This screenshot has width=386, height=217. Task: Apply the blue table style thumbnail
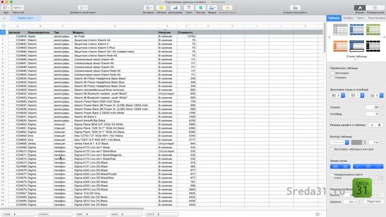(x=356, y=30)
